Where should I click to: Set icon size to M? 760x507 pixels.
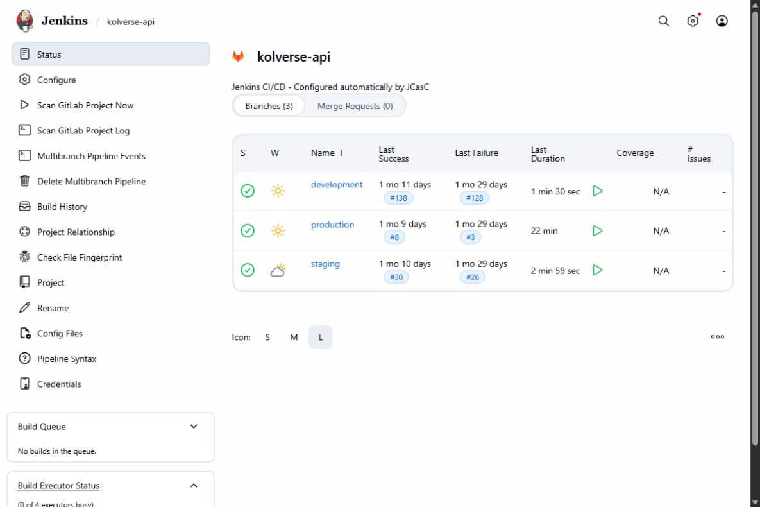click(x=294, y=337)
